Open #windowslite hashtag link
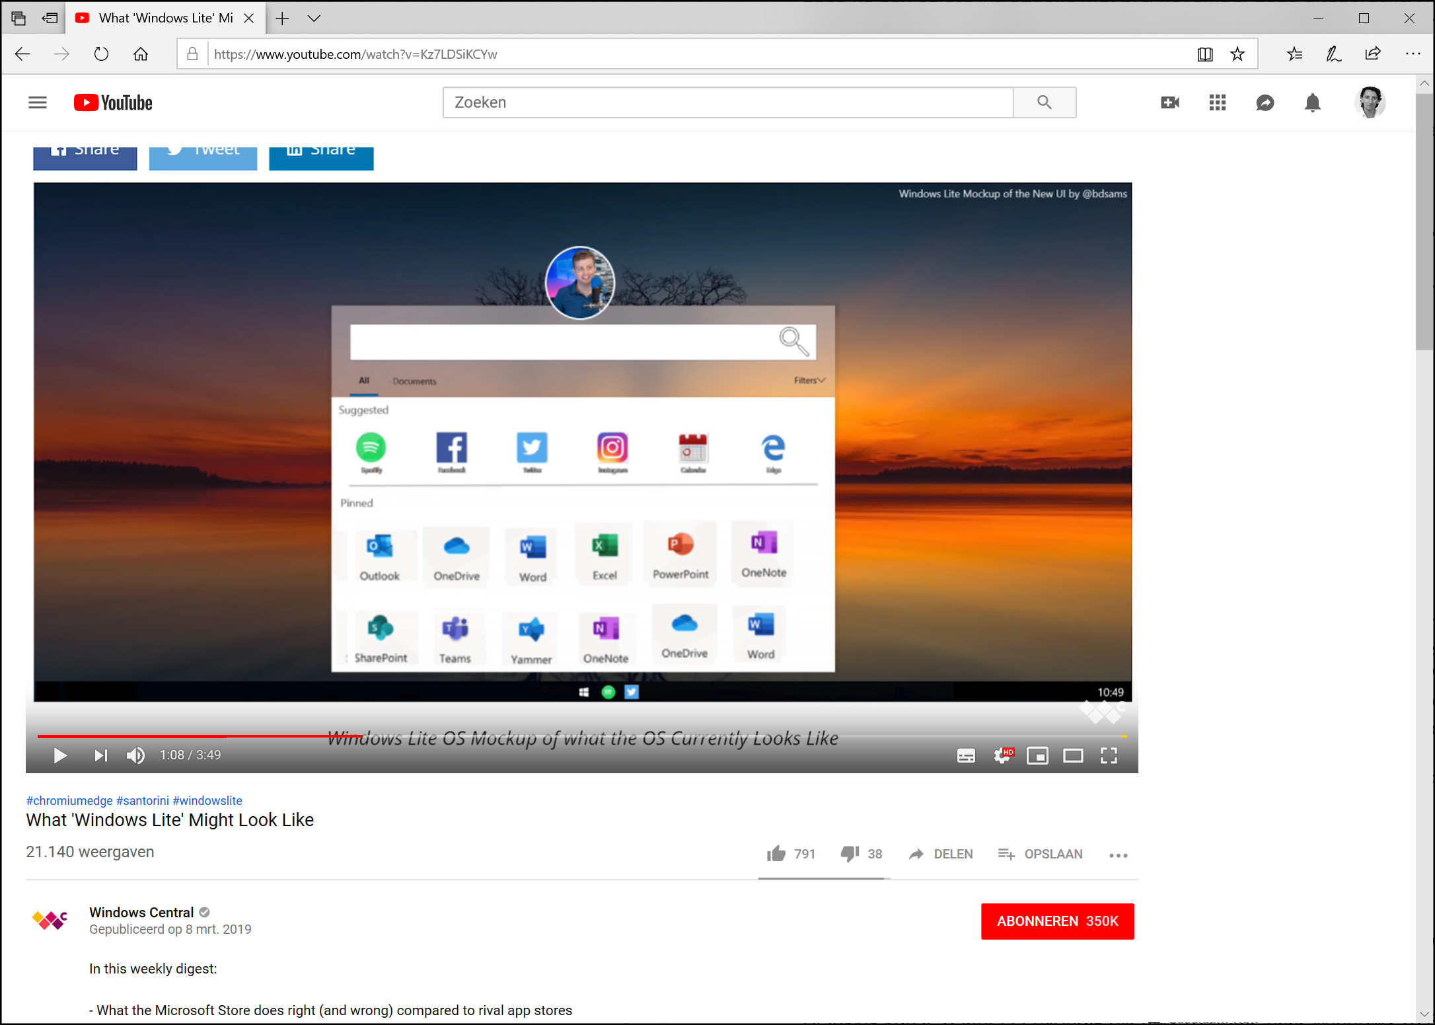The image size is (1435, 1025). click(207, 800)
